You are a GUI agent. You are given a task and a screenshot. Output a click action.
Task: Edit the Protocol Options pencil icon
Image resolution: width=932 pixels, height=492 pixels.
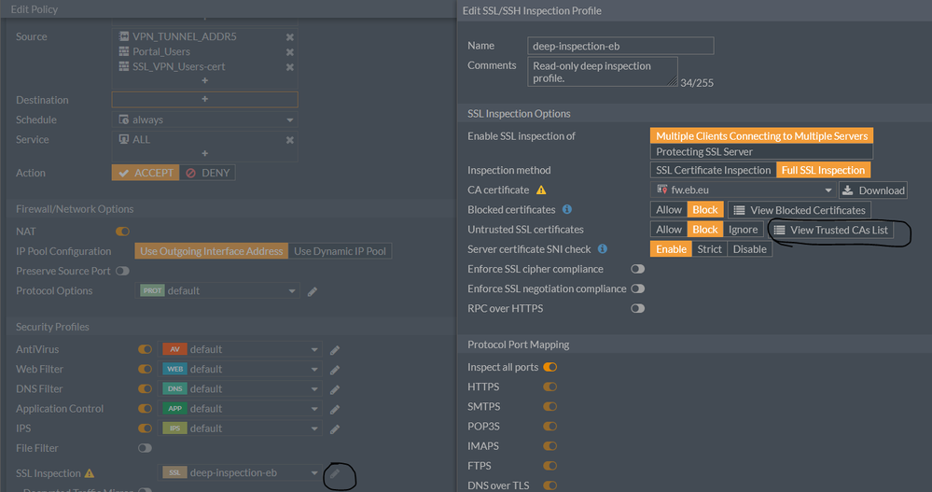(x=313, y=291)
